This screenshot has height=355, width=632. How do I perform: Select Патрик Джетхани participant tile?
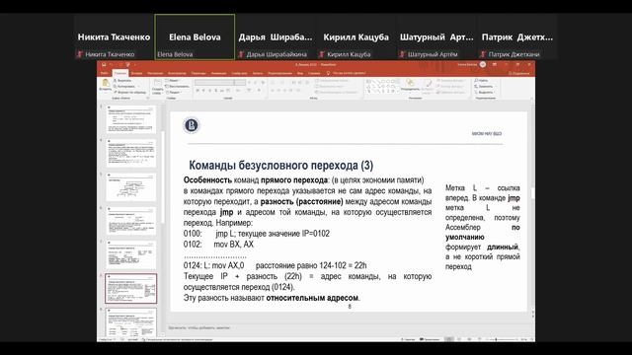[x=517, y=37]
